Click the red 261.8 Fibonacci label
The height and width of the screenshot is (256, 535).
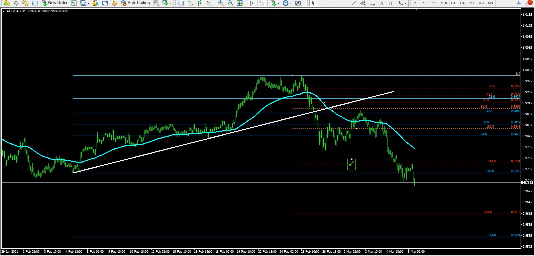pyautogui.click(x=488, y=212)
